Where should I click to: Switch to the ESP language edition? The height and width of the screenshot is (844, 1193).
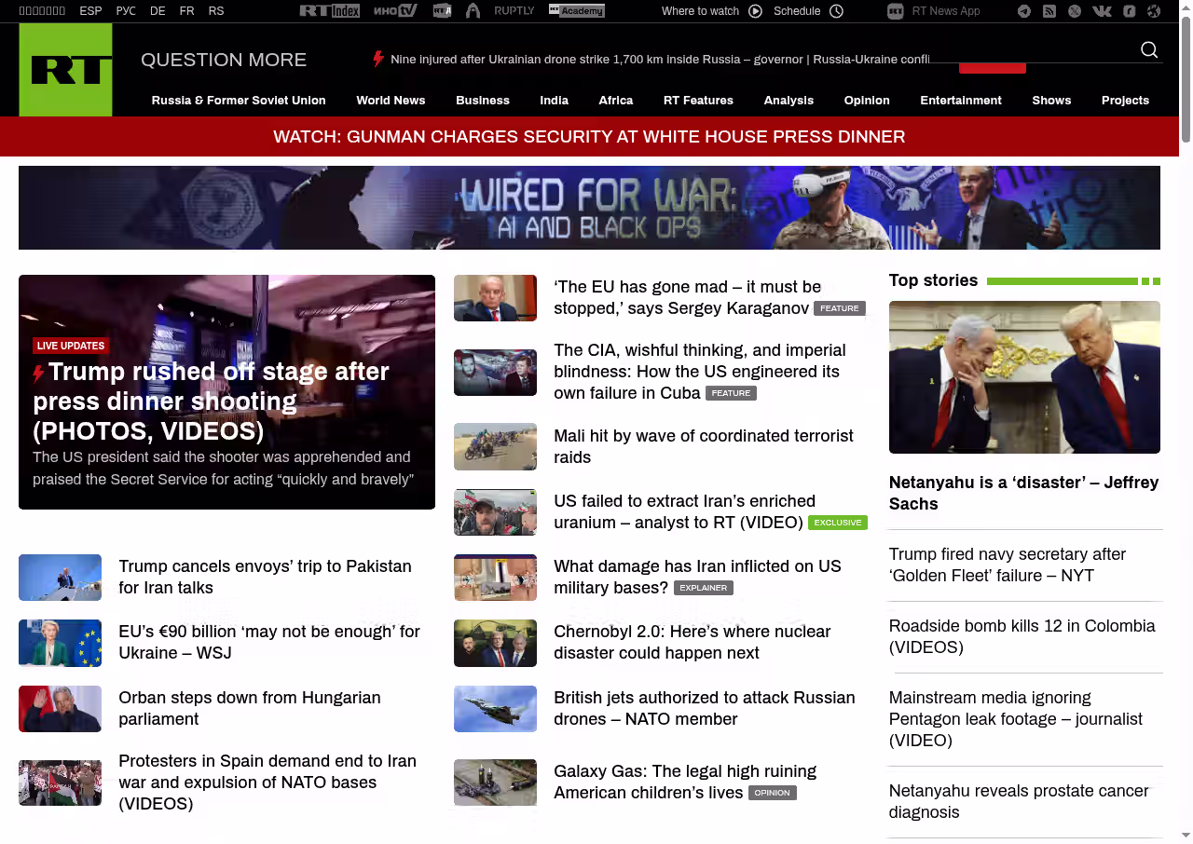[x=90, y=11]
